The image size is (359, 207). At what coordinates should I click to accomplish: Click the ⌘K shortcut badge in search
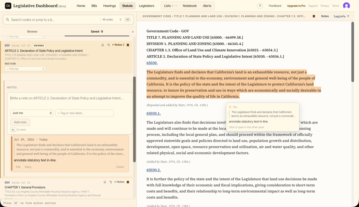click(128, 20)
